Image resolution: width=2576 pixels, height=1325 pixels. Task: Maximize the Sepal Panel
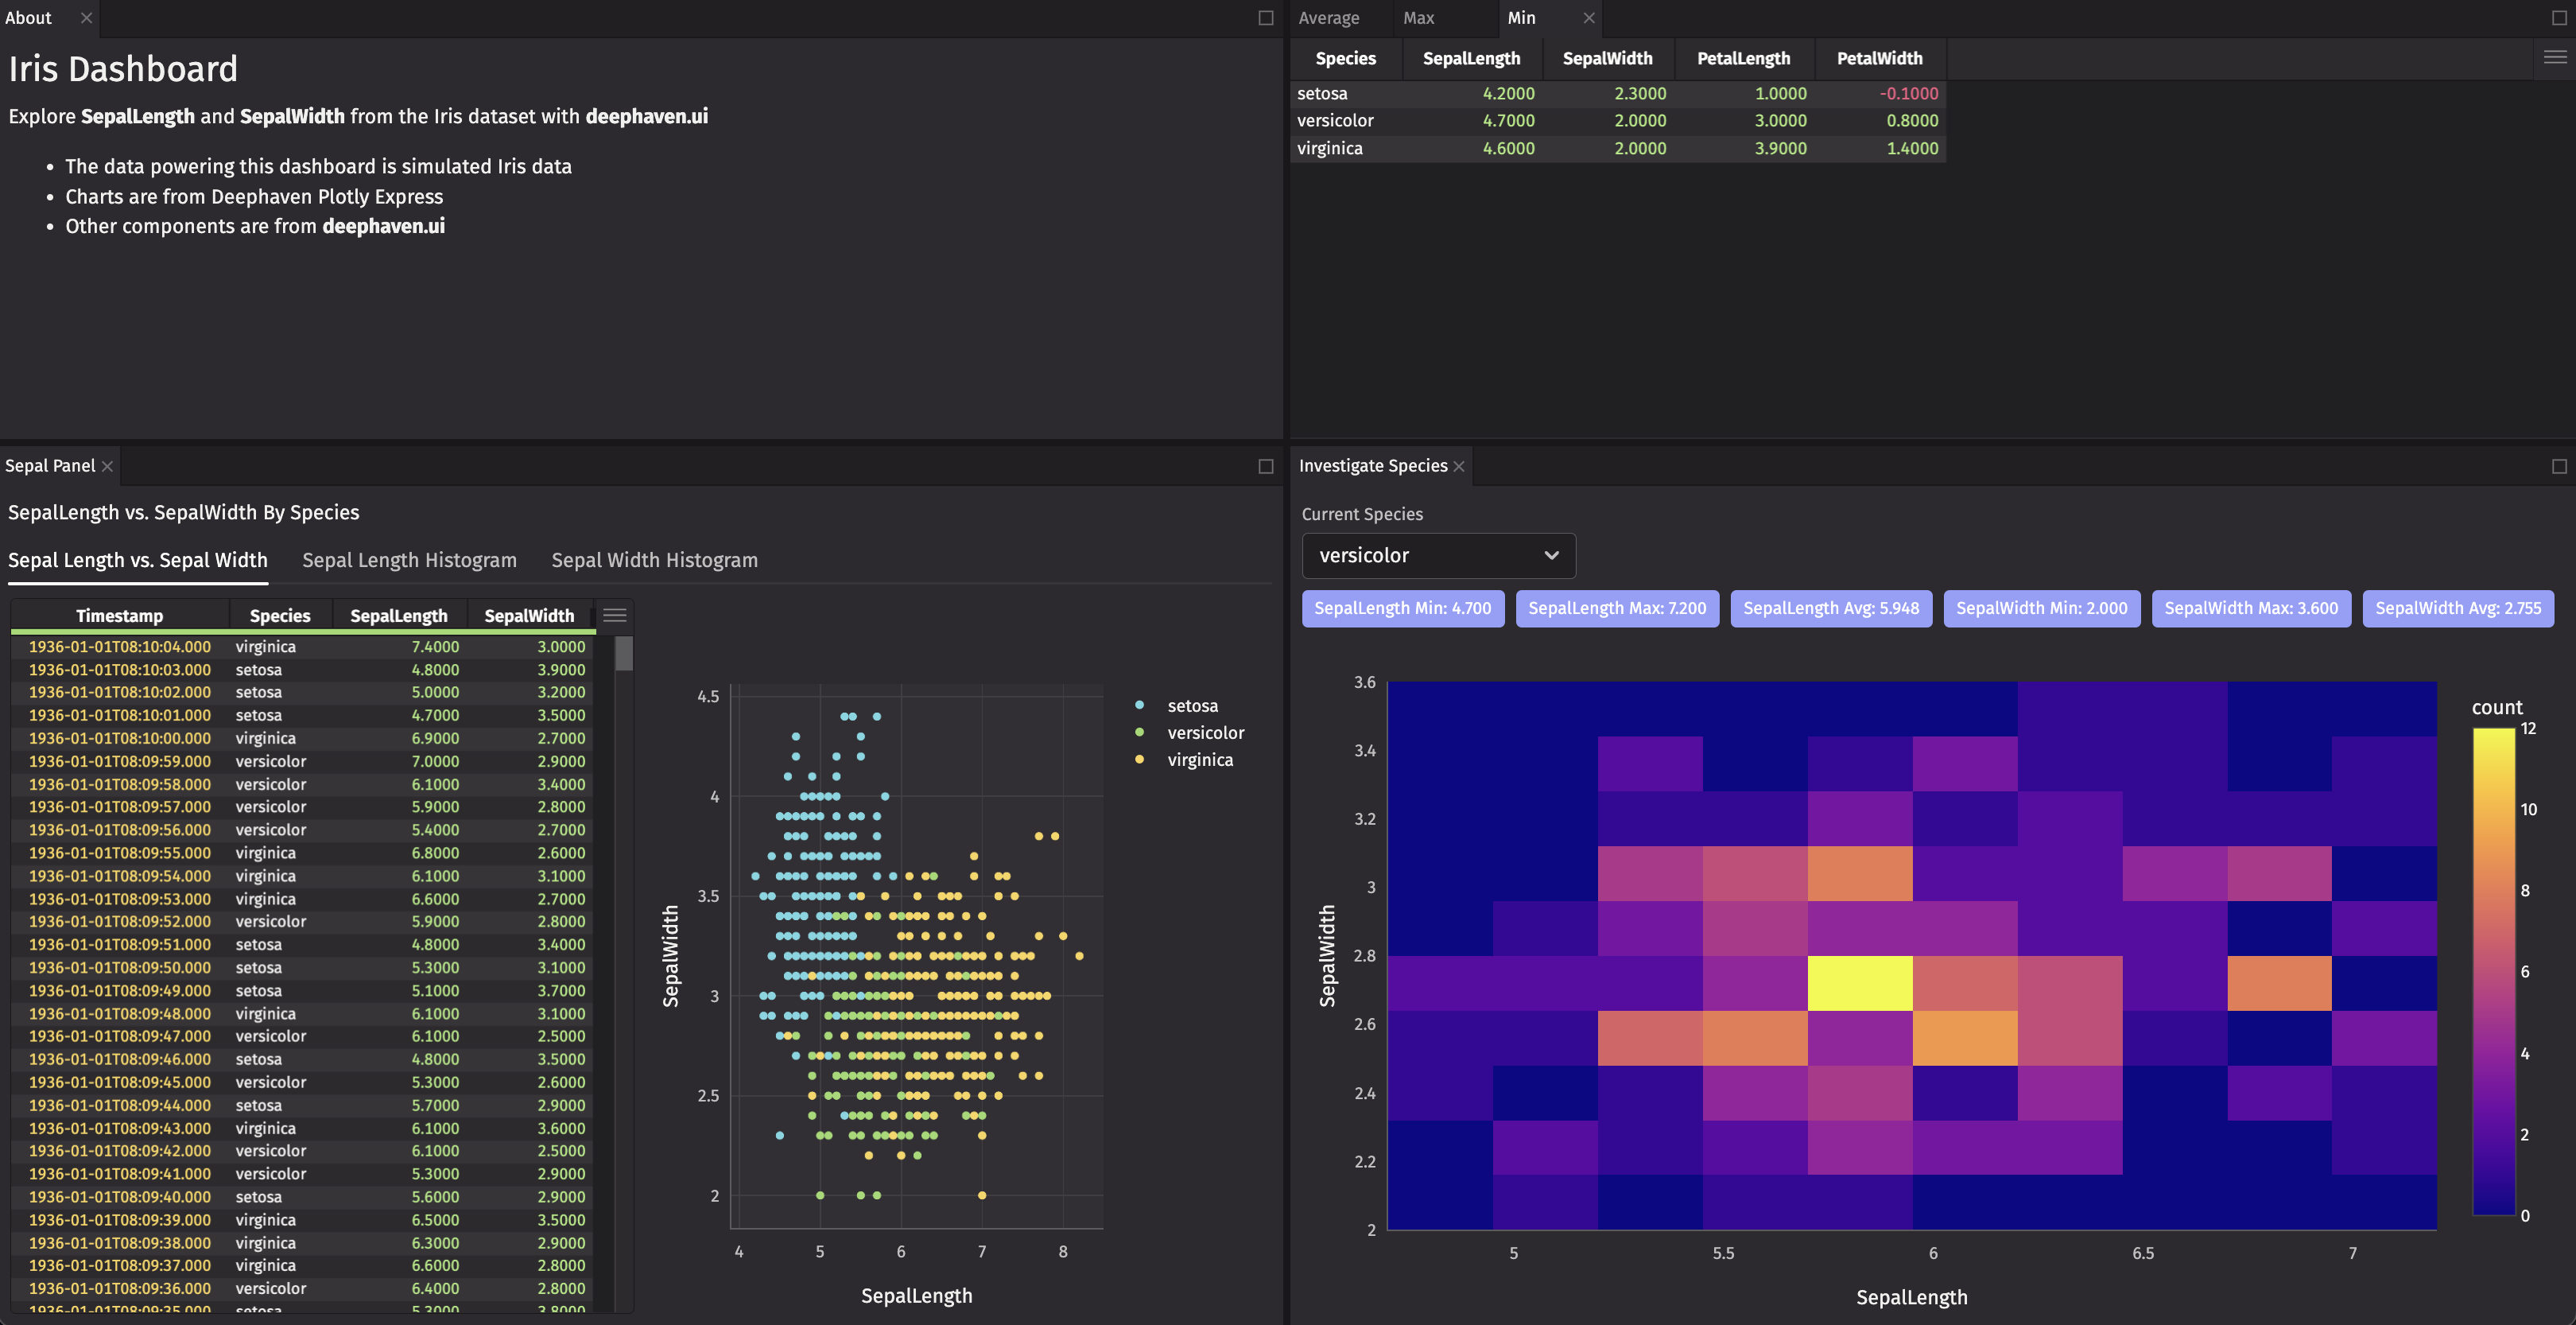tap(1265, 466)
